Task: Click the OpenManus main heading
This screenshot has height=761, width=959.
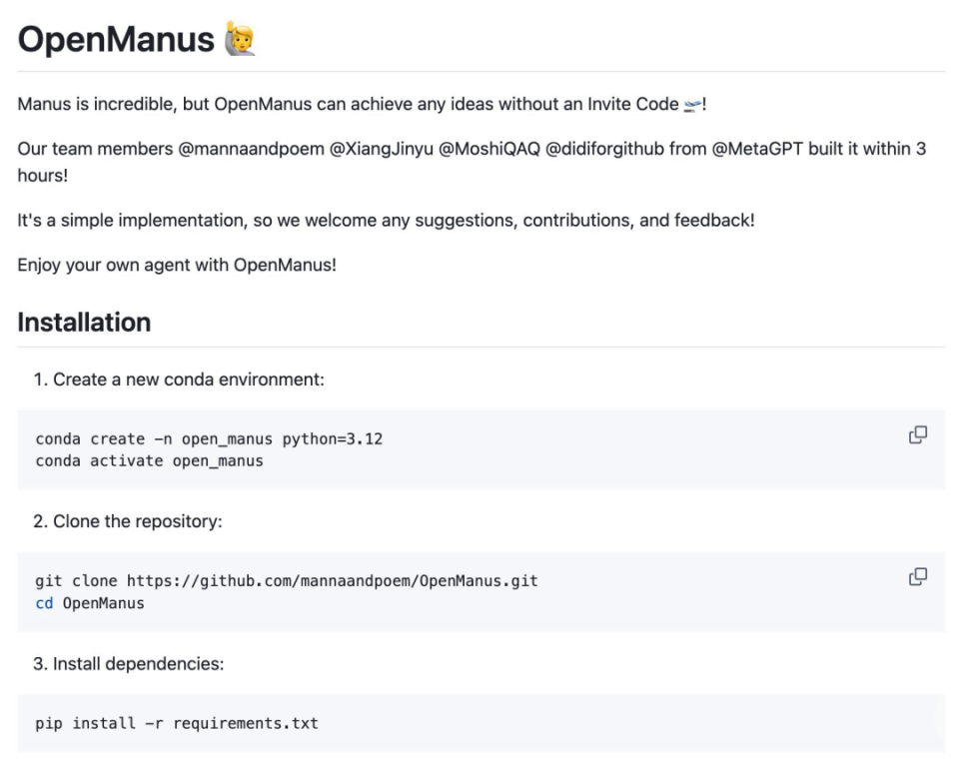Action: coord(116,39)
